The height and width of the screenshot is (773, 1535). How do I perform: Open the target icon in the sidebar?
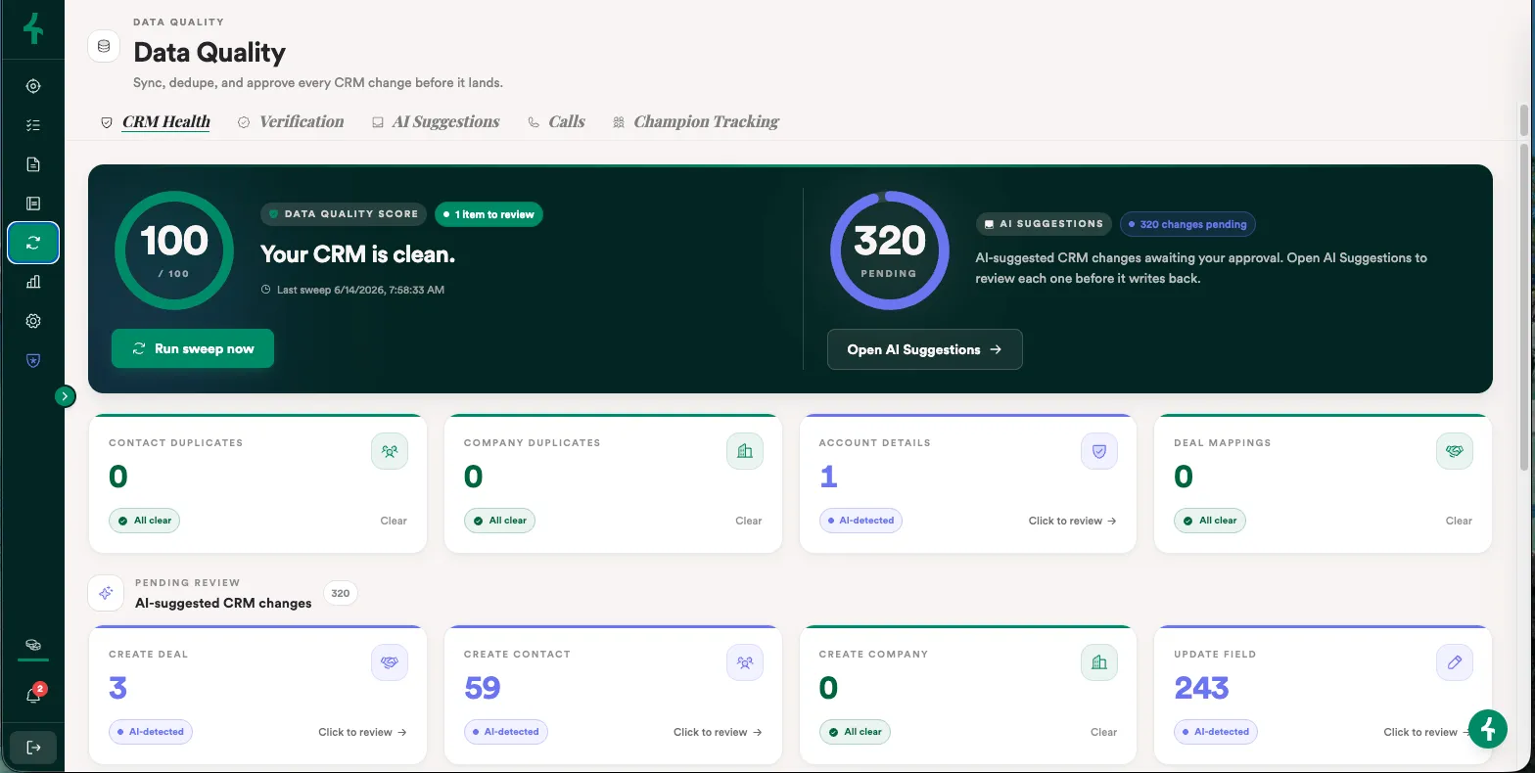(x=33, y=86)
